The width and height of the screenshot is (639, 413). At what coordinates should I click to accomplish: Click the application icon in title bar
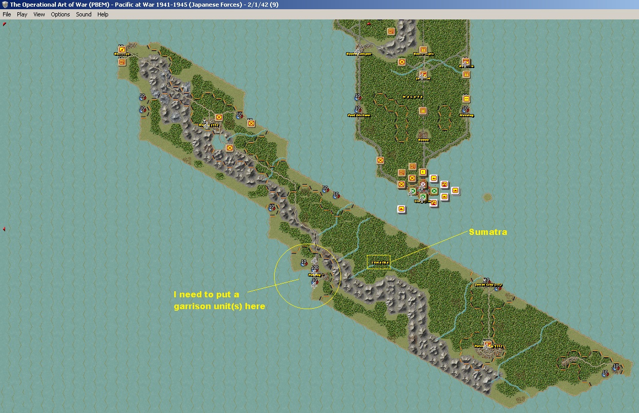point(5,5)
